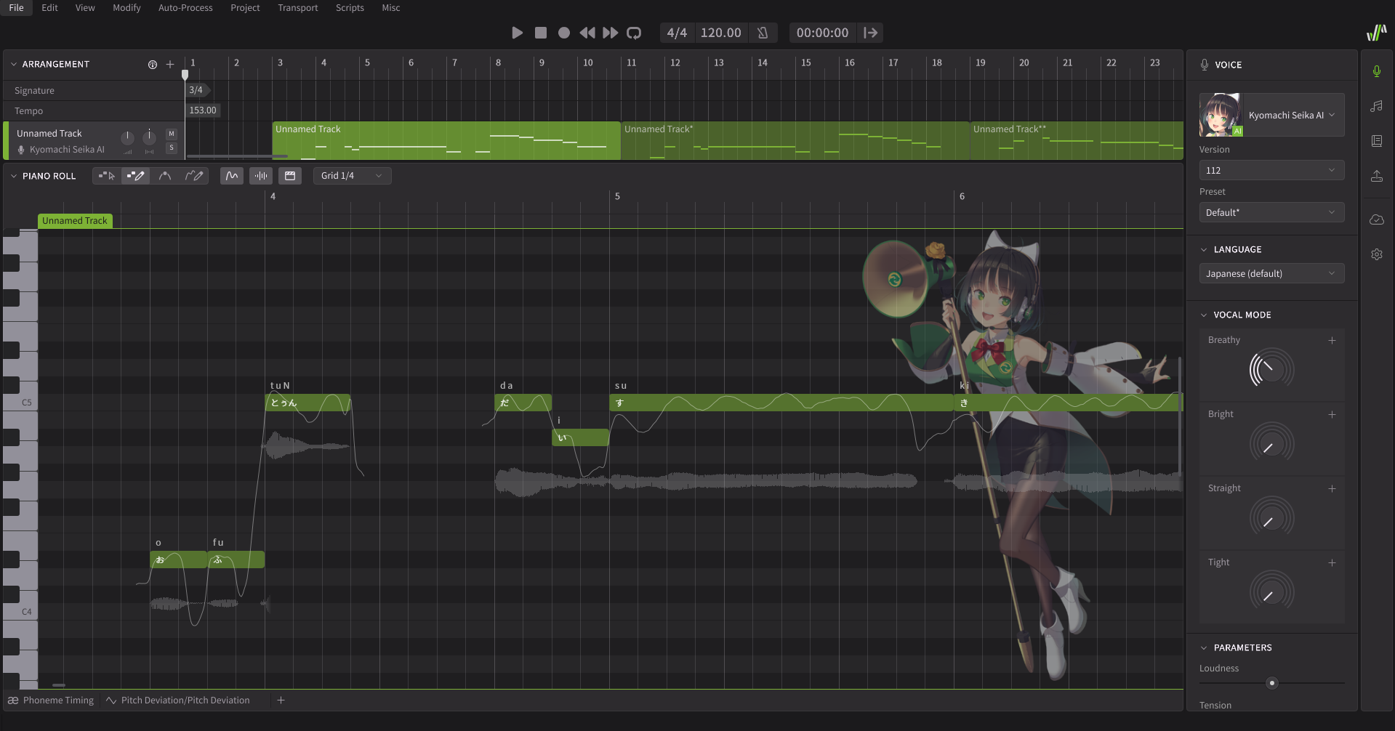
Task: Open the Note Properties music note icon
Action: pos(1377,106)
